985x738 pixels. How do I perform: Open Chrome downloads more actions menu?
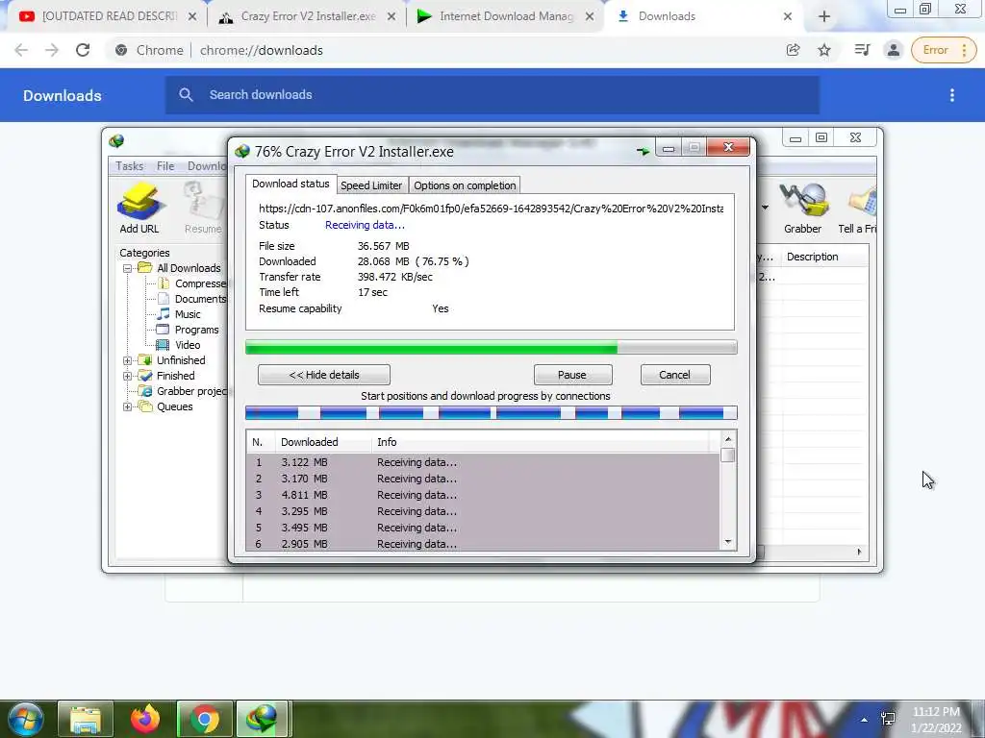[x=952, y=95]
